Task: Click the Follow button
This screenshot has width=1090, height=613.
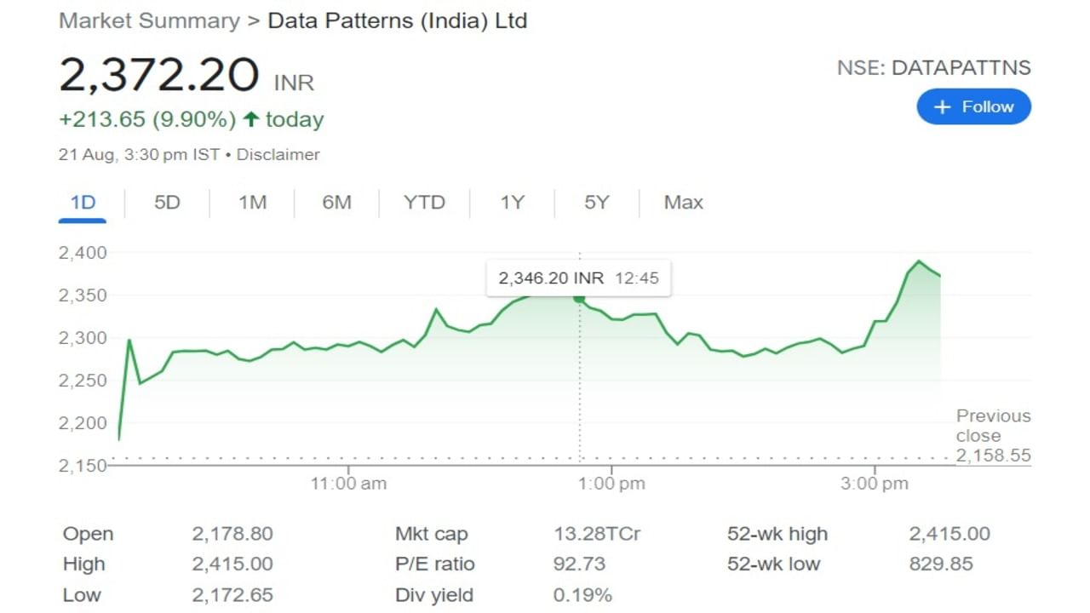Action: [973, 107]
